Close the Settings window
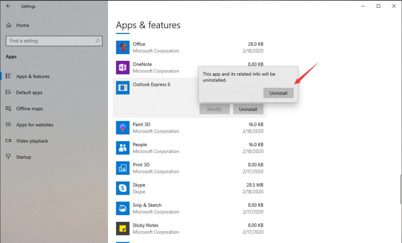The height and width of the screenshot is (243, 402). [x=394, y=6]
